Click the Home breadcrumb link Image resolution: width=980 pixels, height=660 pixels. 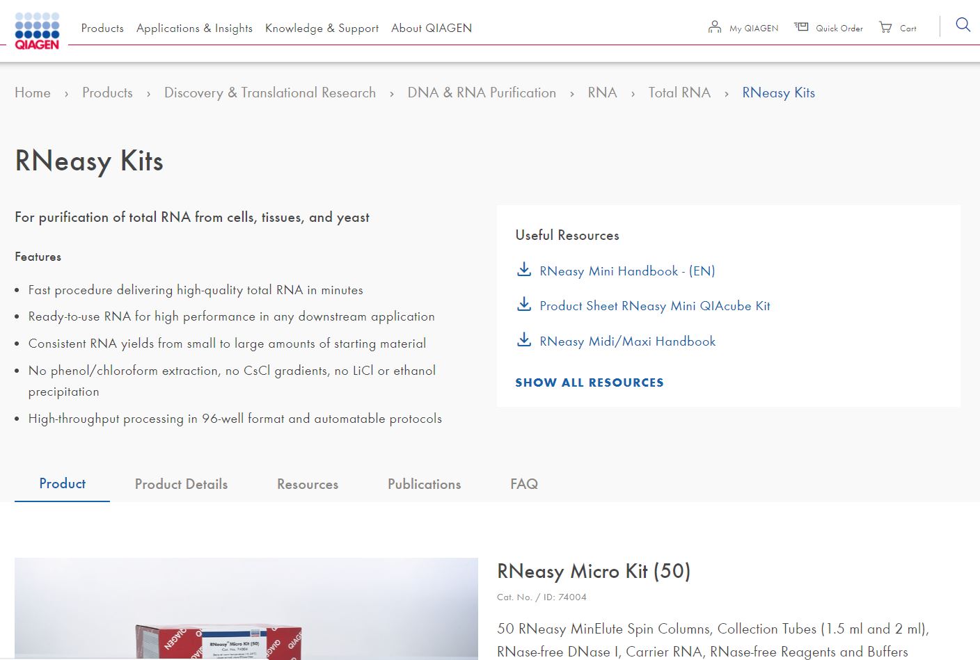click(33, 92)
